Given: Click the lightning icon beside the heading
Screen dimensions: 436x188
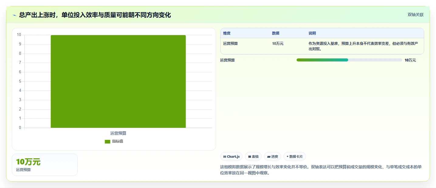Looking at the screenshot, I should 15,15.
